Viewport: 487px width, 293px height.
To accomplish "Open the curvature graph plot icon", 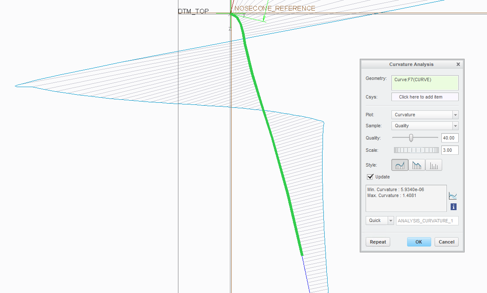I will 453,195.
